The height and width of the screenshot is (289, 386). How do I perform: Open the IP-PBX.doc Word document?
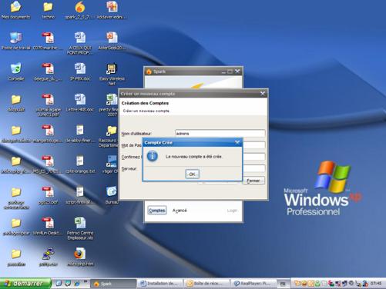tap(80, 71)
